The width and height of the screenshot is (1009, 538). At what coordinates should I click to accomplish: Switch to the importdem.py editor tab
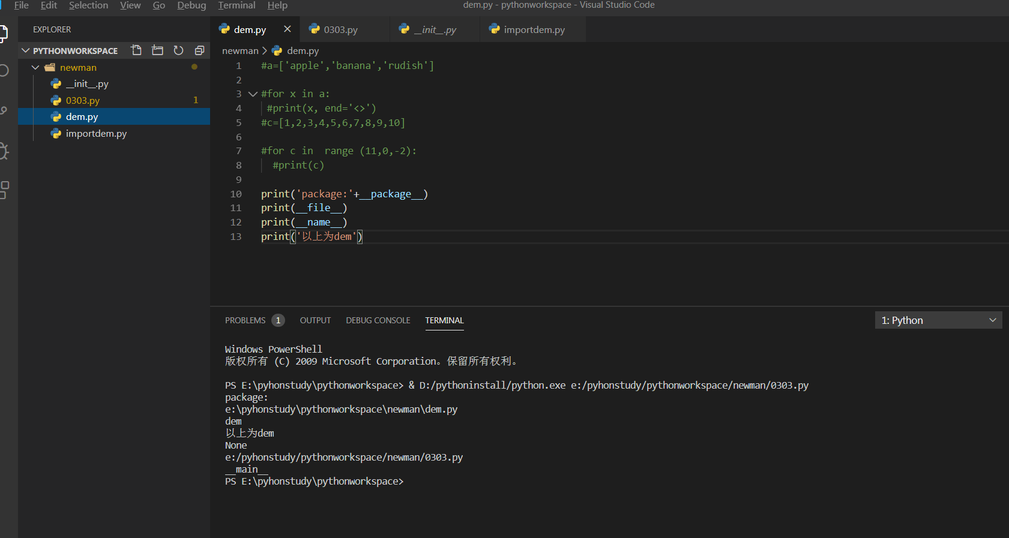tap(534, 29)
